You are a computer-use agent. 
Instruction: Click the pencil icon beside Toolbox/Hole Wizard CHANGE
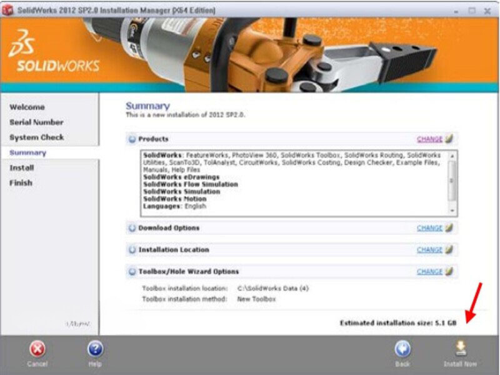click(x=449, y=271)
